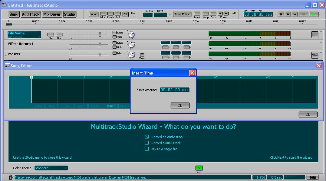Click the third effect slot on Effect Return 1
Screen dimensions: 326x181
tap(186, 43)
